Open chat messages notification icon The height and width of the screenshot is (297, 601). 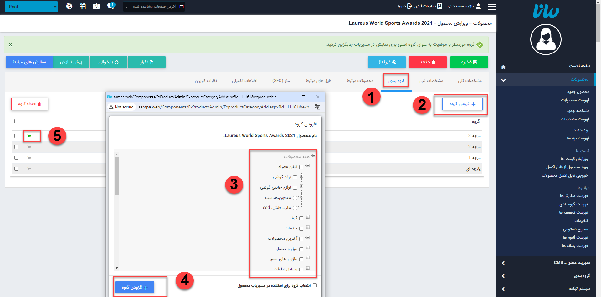click(x=110, y=6)
